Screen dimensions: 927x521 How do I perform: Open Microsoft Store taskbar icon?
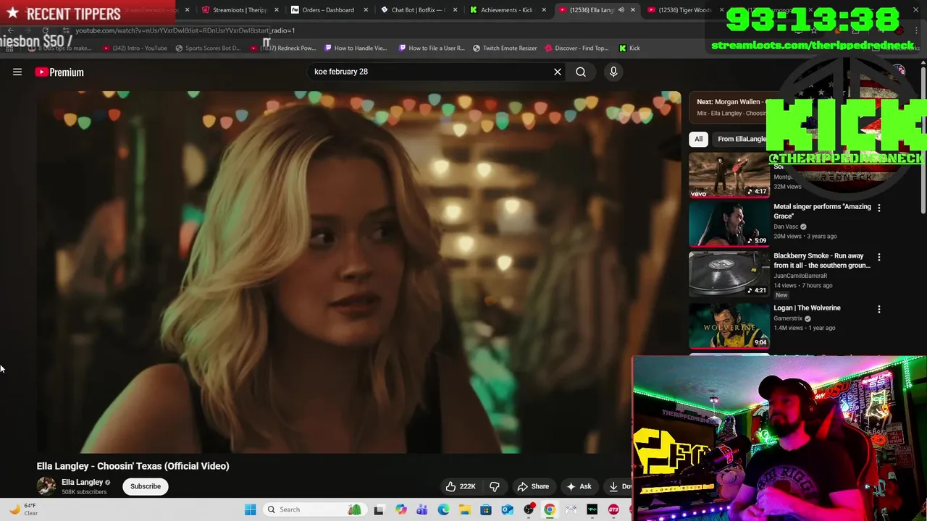(486, 510)
